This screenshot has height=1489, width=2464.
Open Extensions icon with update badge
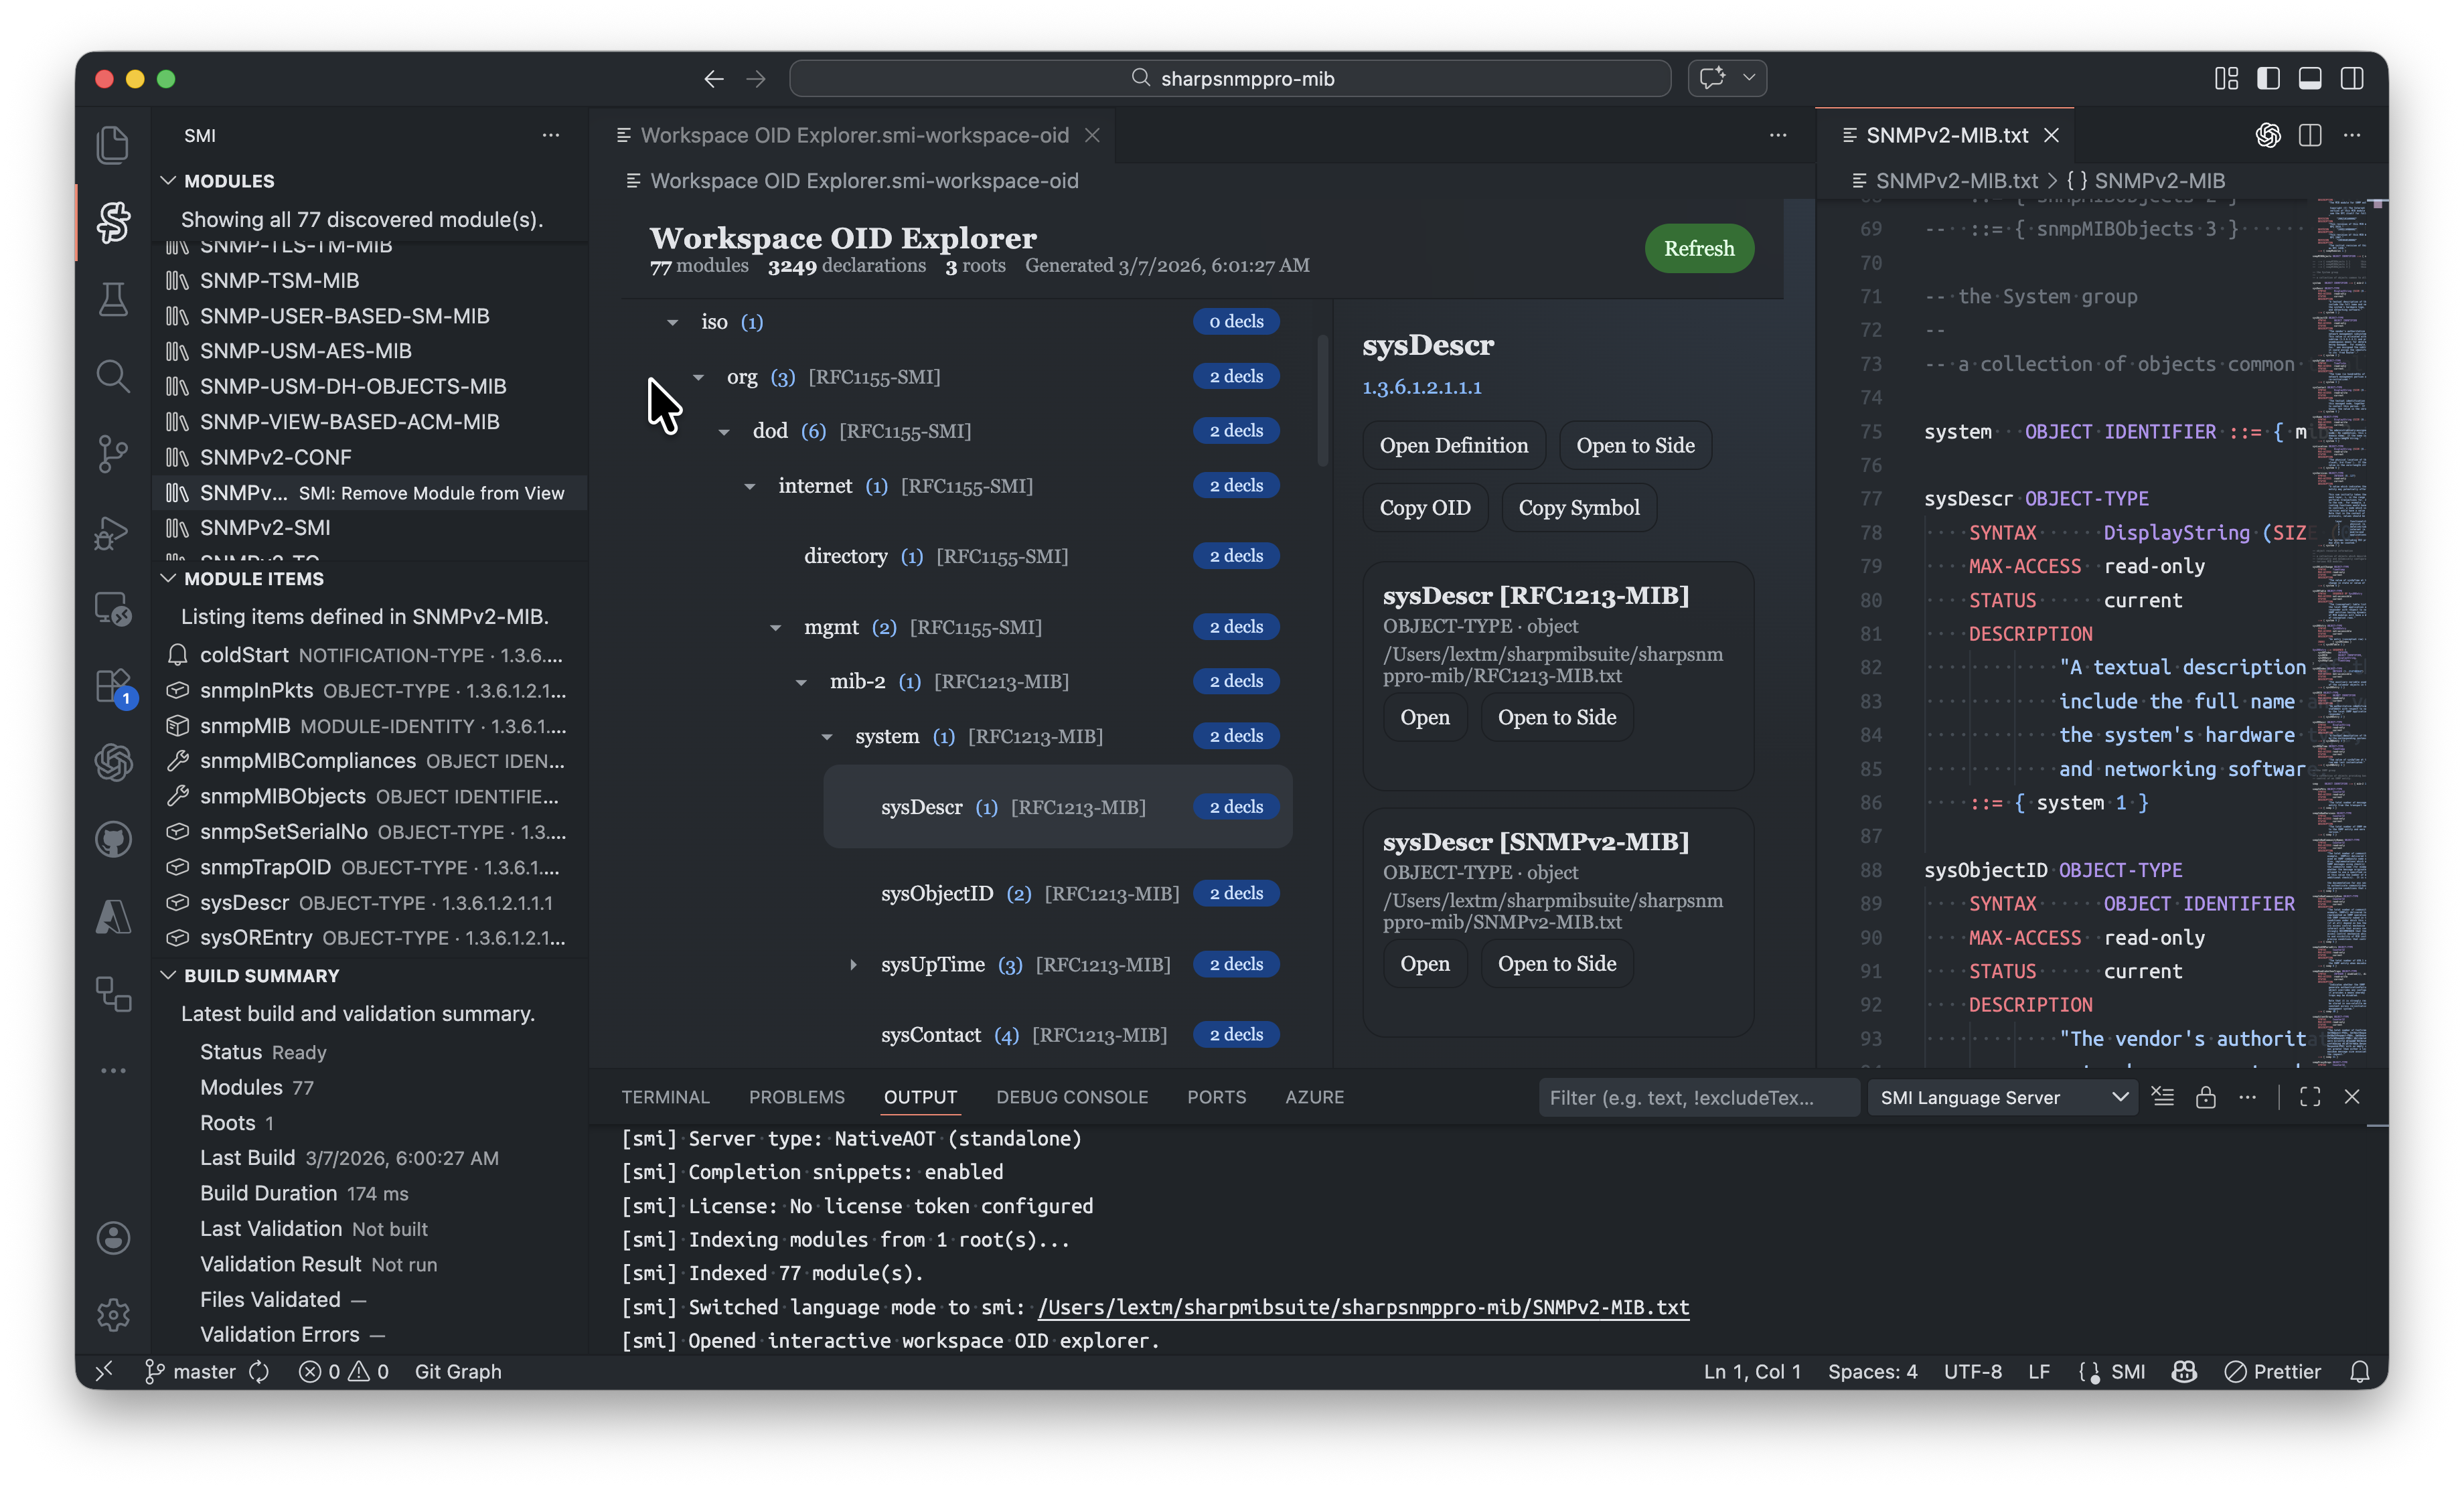(113, 687)
